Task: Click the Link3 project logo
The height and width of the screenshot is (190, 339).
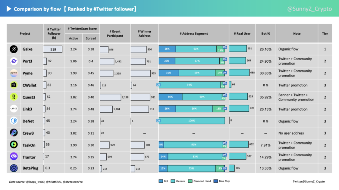Action: click(x=14, y=109)
